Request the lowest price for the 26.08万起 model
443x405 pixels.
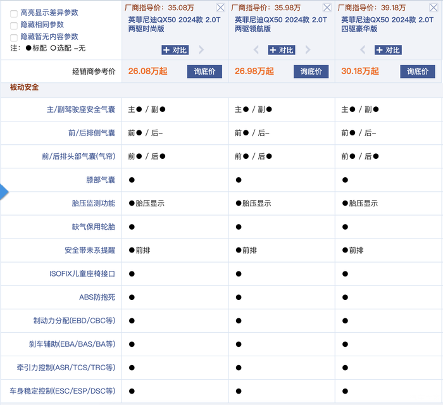pos(204,72)
